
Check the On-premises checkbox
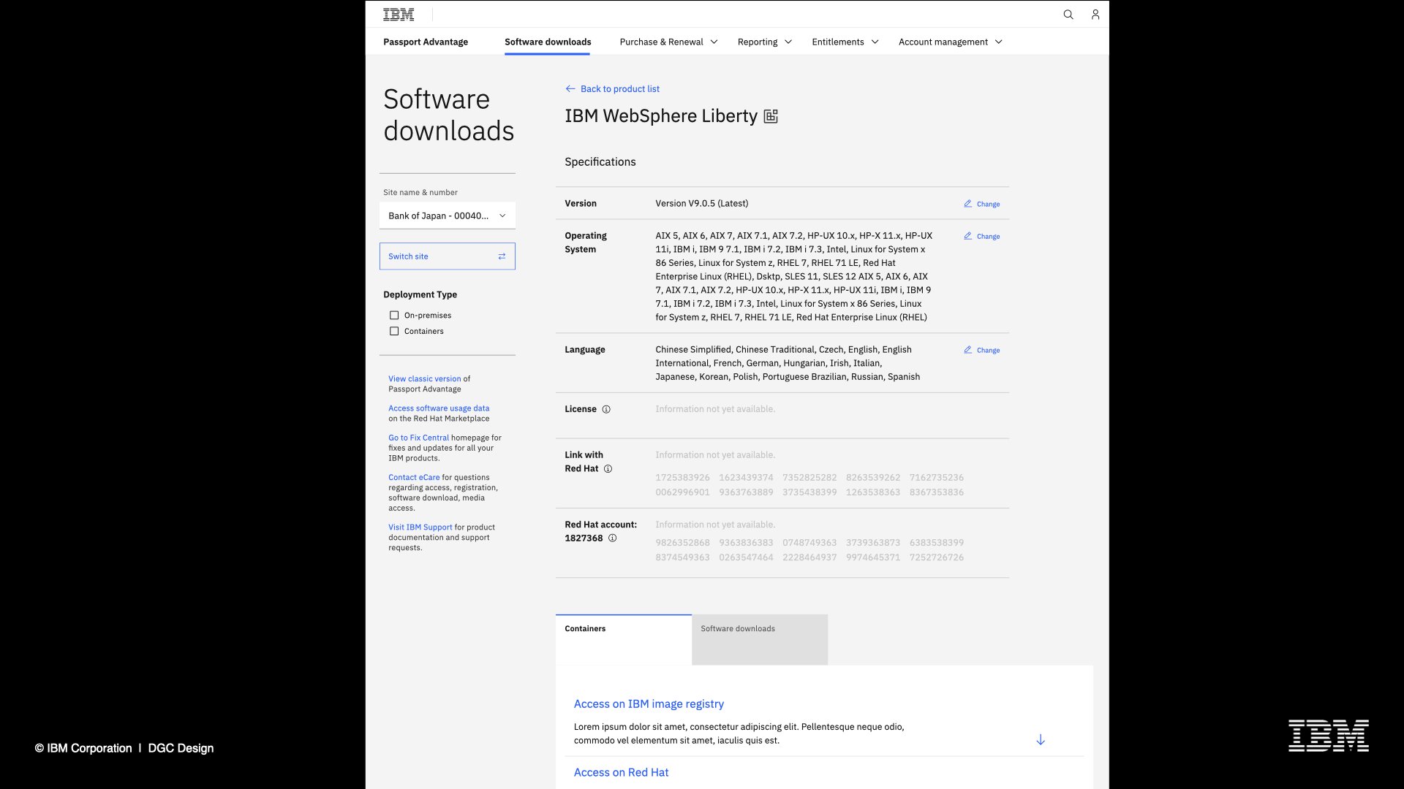click(x=394, y=316)
